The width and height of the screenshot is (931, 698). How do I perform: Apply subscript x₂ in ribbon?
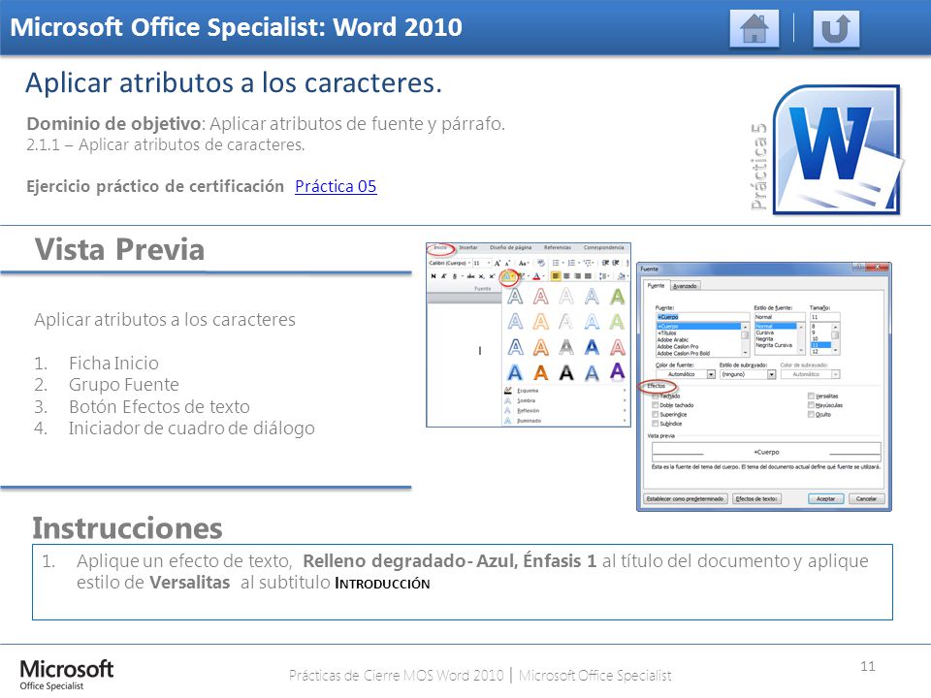click(482, 276)
